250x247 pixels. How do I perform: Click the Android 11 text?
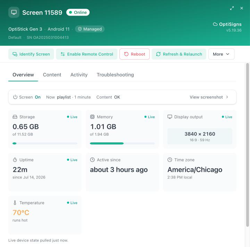click(x=59, y=29)
